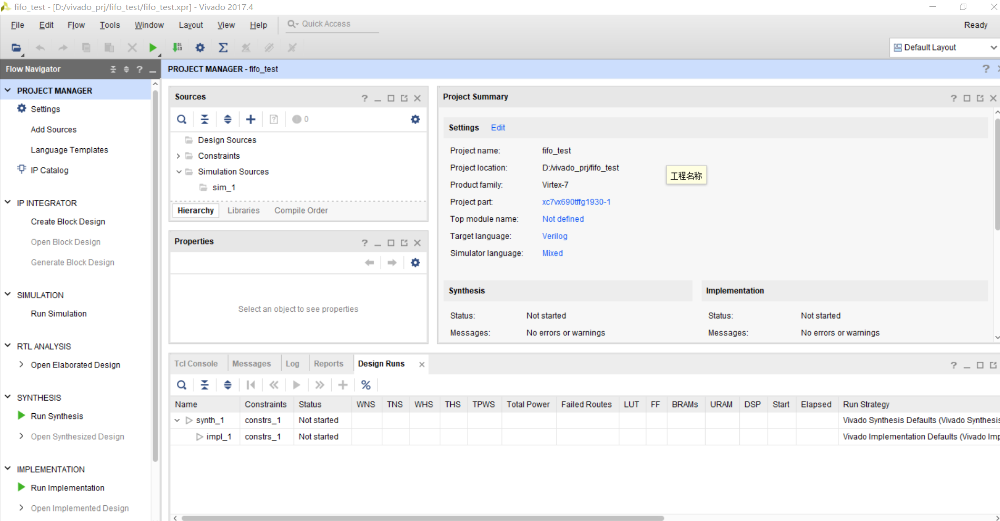1000x521 pixels.
Task: Expand Open Elaborated Design arrow
Action: point(21,364)
